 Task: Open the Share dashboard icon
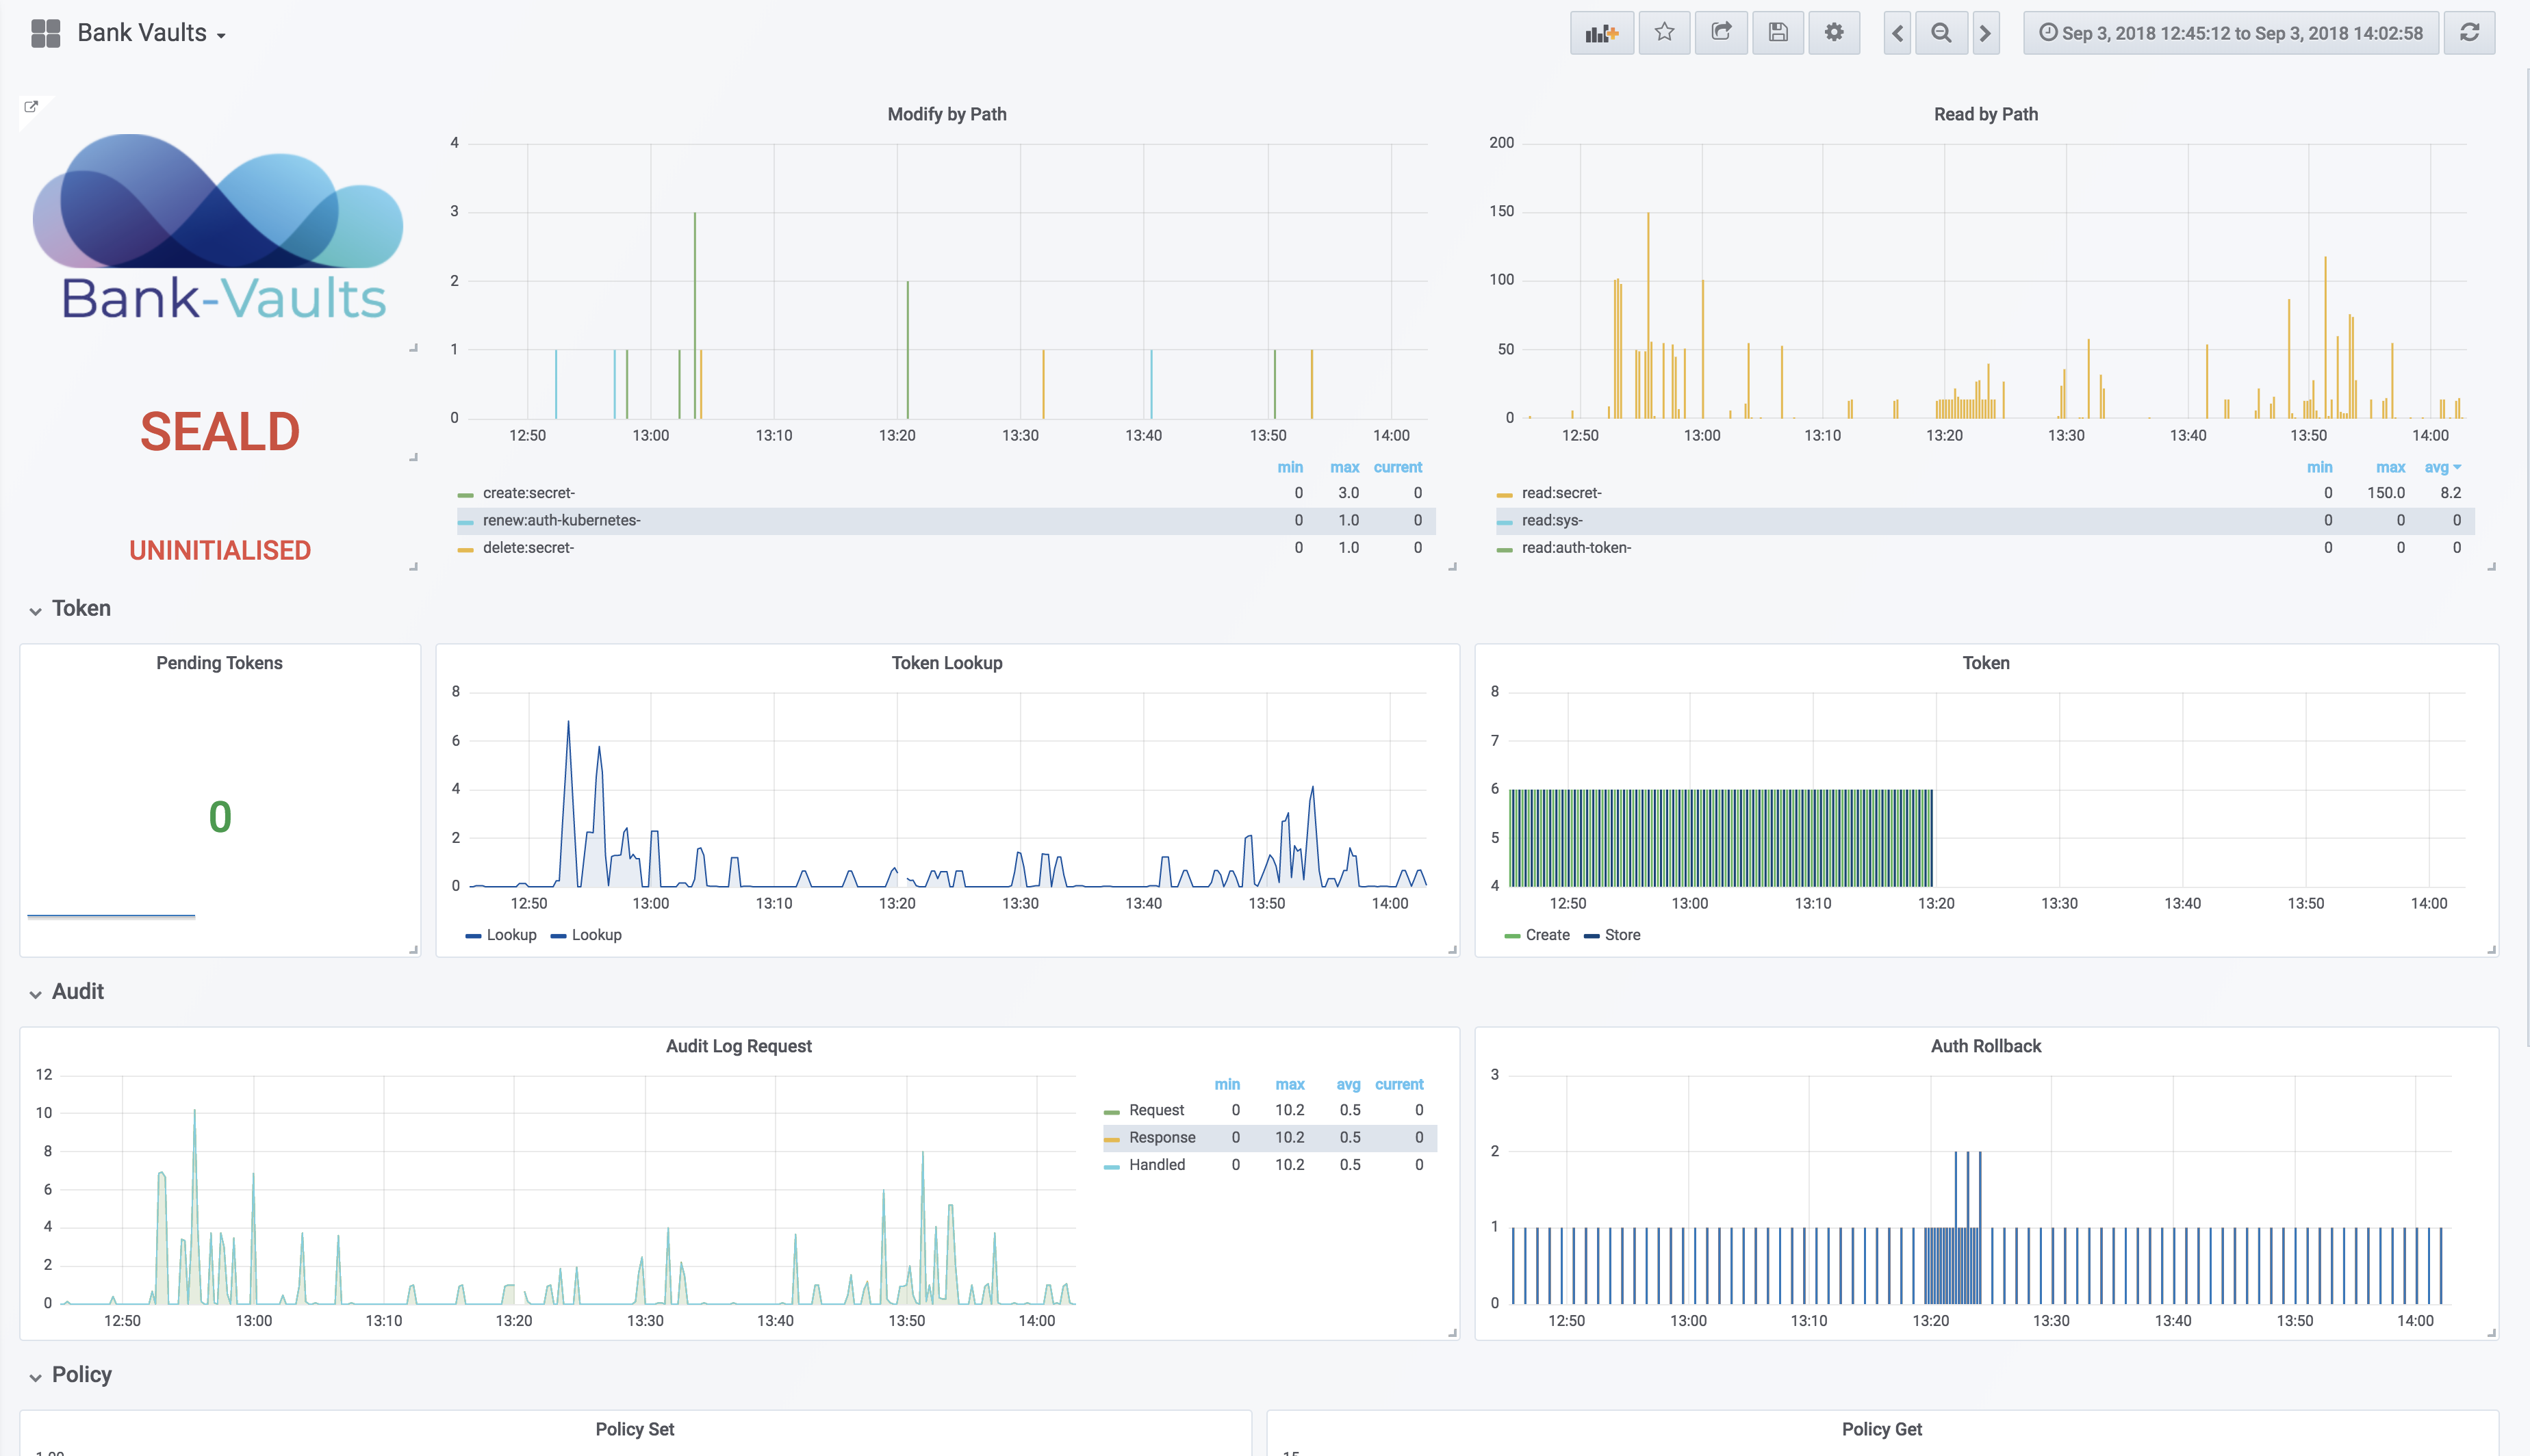click(1721, 33)
